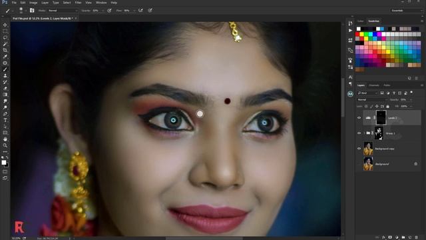
Task: Toggle visibility of Levels 2 layer
Action: click(x=359, y=118)
